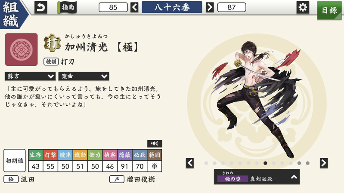Viewport: 344px width, 193px height.
Task: Jump to number 85 entry
Action: pyautogui.click(x=113, y=7)
